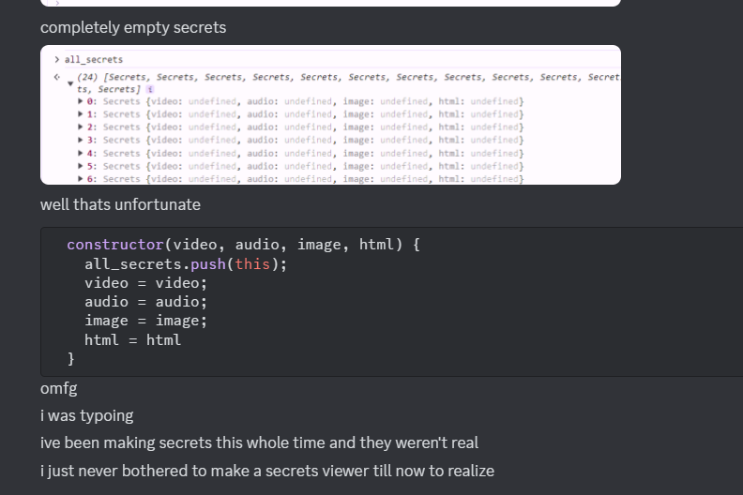Collapse the (24) Secrets array arrow
The image size is (743, 495).
point(70,82)
